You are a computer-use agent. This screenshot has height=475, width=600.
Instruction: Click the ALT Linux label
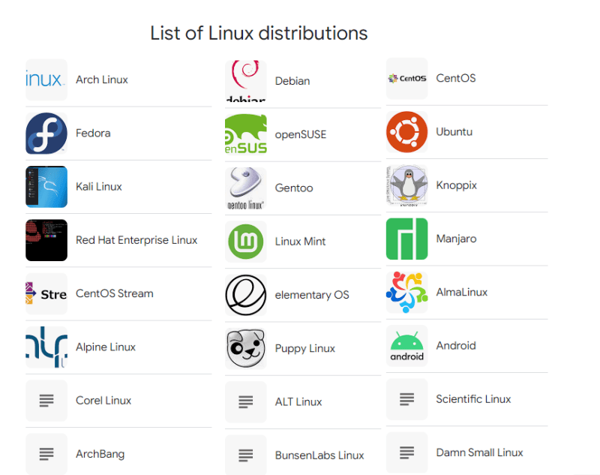pos(298,402)
